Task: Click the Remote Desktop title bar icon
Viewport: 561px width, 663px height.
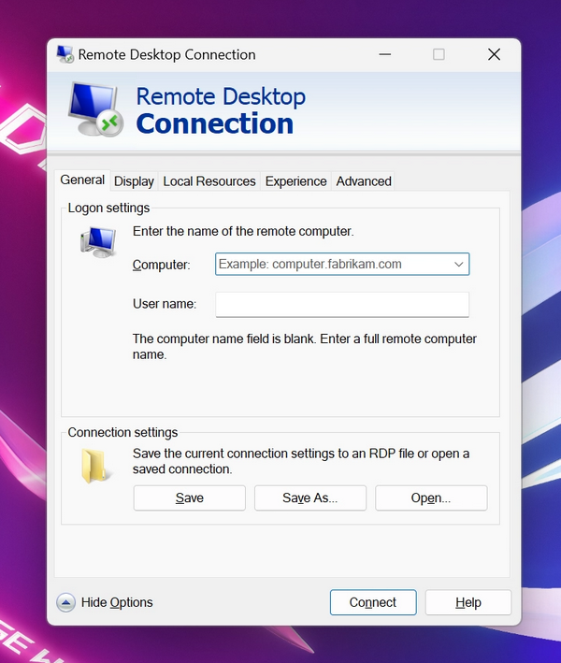Action: (x=65, y=54)
